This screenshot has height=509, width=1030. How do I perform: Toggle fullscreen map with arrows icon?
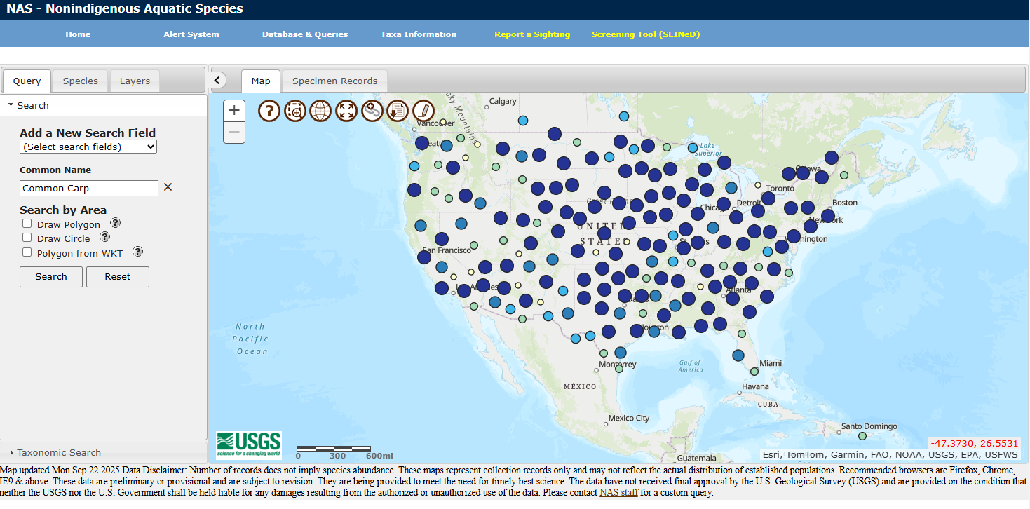[346, 111]
